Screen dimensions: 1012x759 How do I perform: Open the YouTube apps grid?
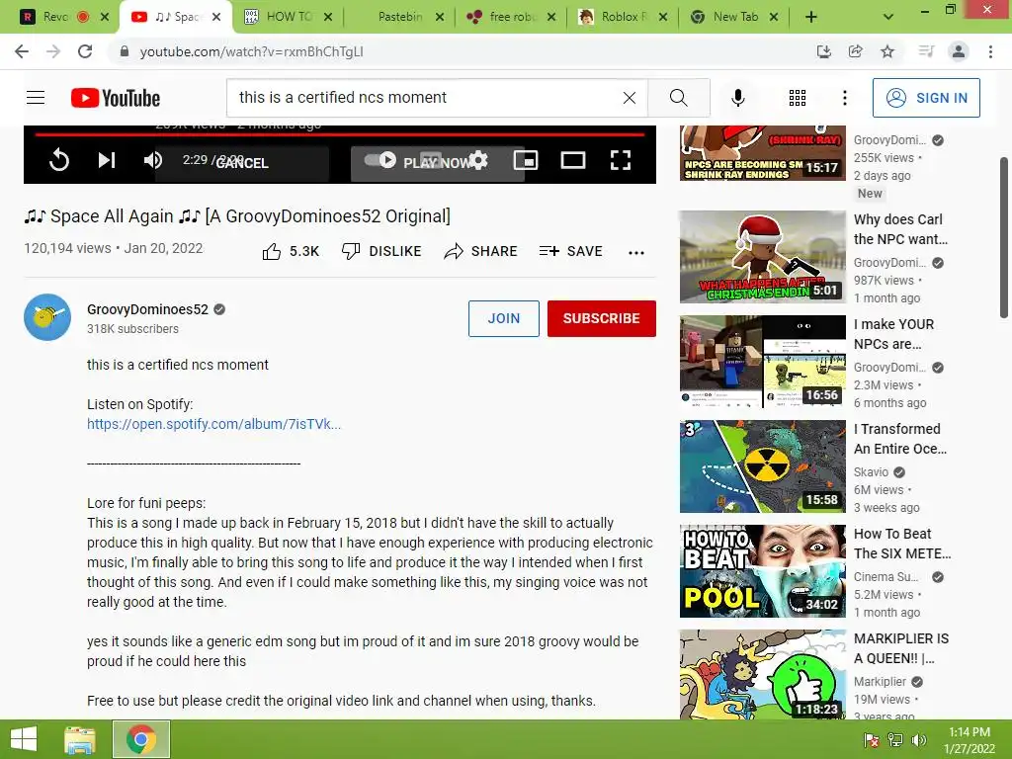798,98
